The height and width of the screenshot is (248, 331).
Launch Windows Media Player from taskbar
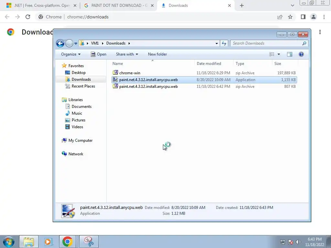pyautogui.click(x=48, y=242)
